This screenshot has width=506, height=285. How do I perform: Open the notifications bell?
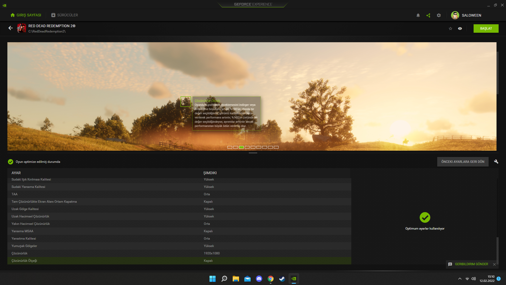pyautogui.click(x=418, y=15)
